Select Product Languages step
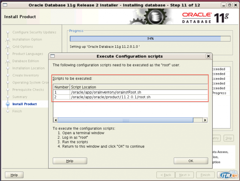Image resolution: width=240 pixels, height=181 pixels. tap(28, 54)
